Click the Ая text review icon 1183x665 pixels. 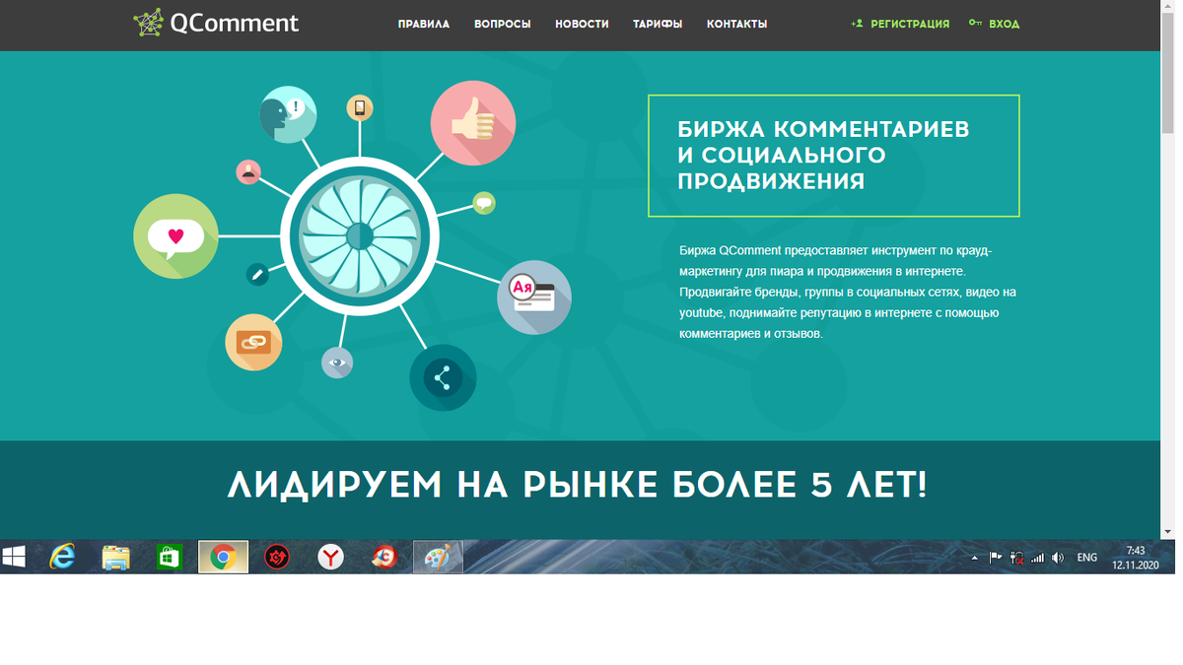[534, 297]
